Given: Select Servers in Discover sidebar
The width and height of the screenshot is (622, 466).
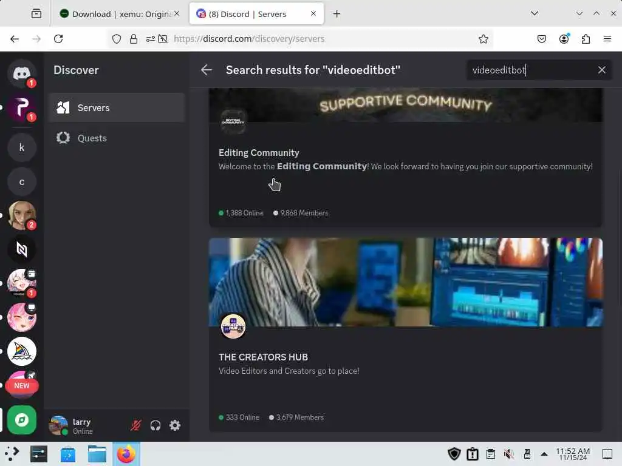Looking at the screenshot, I should (117, 107).
